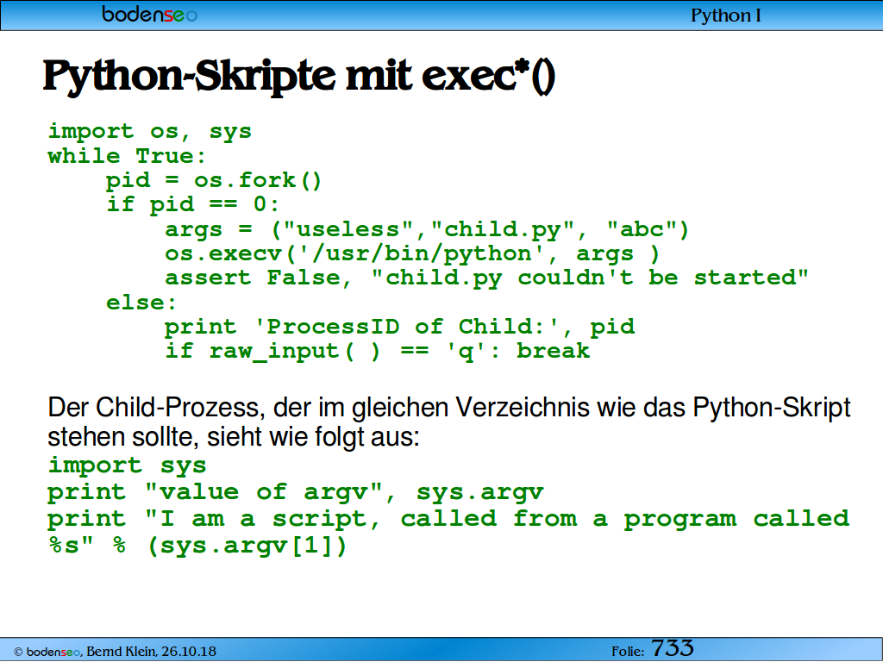Click the 'if pid == 0:' line
This screenshot has width=883, height=662.
(193, 204)
